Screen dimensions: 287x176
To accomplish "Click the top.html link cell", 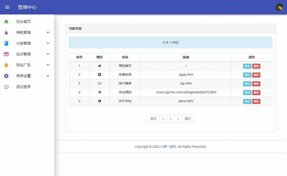I will coord(186,84).
